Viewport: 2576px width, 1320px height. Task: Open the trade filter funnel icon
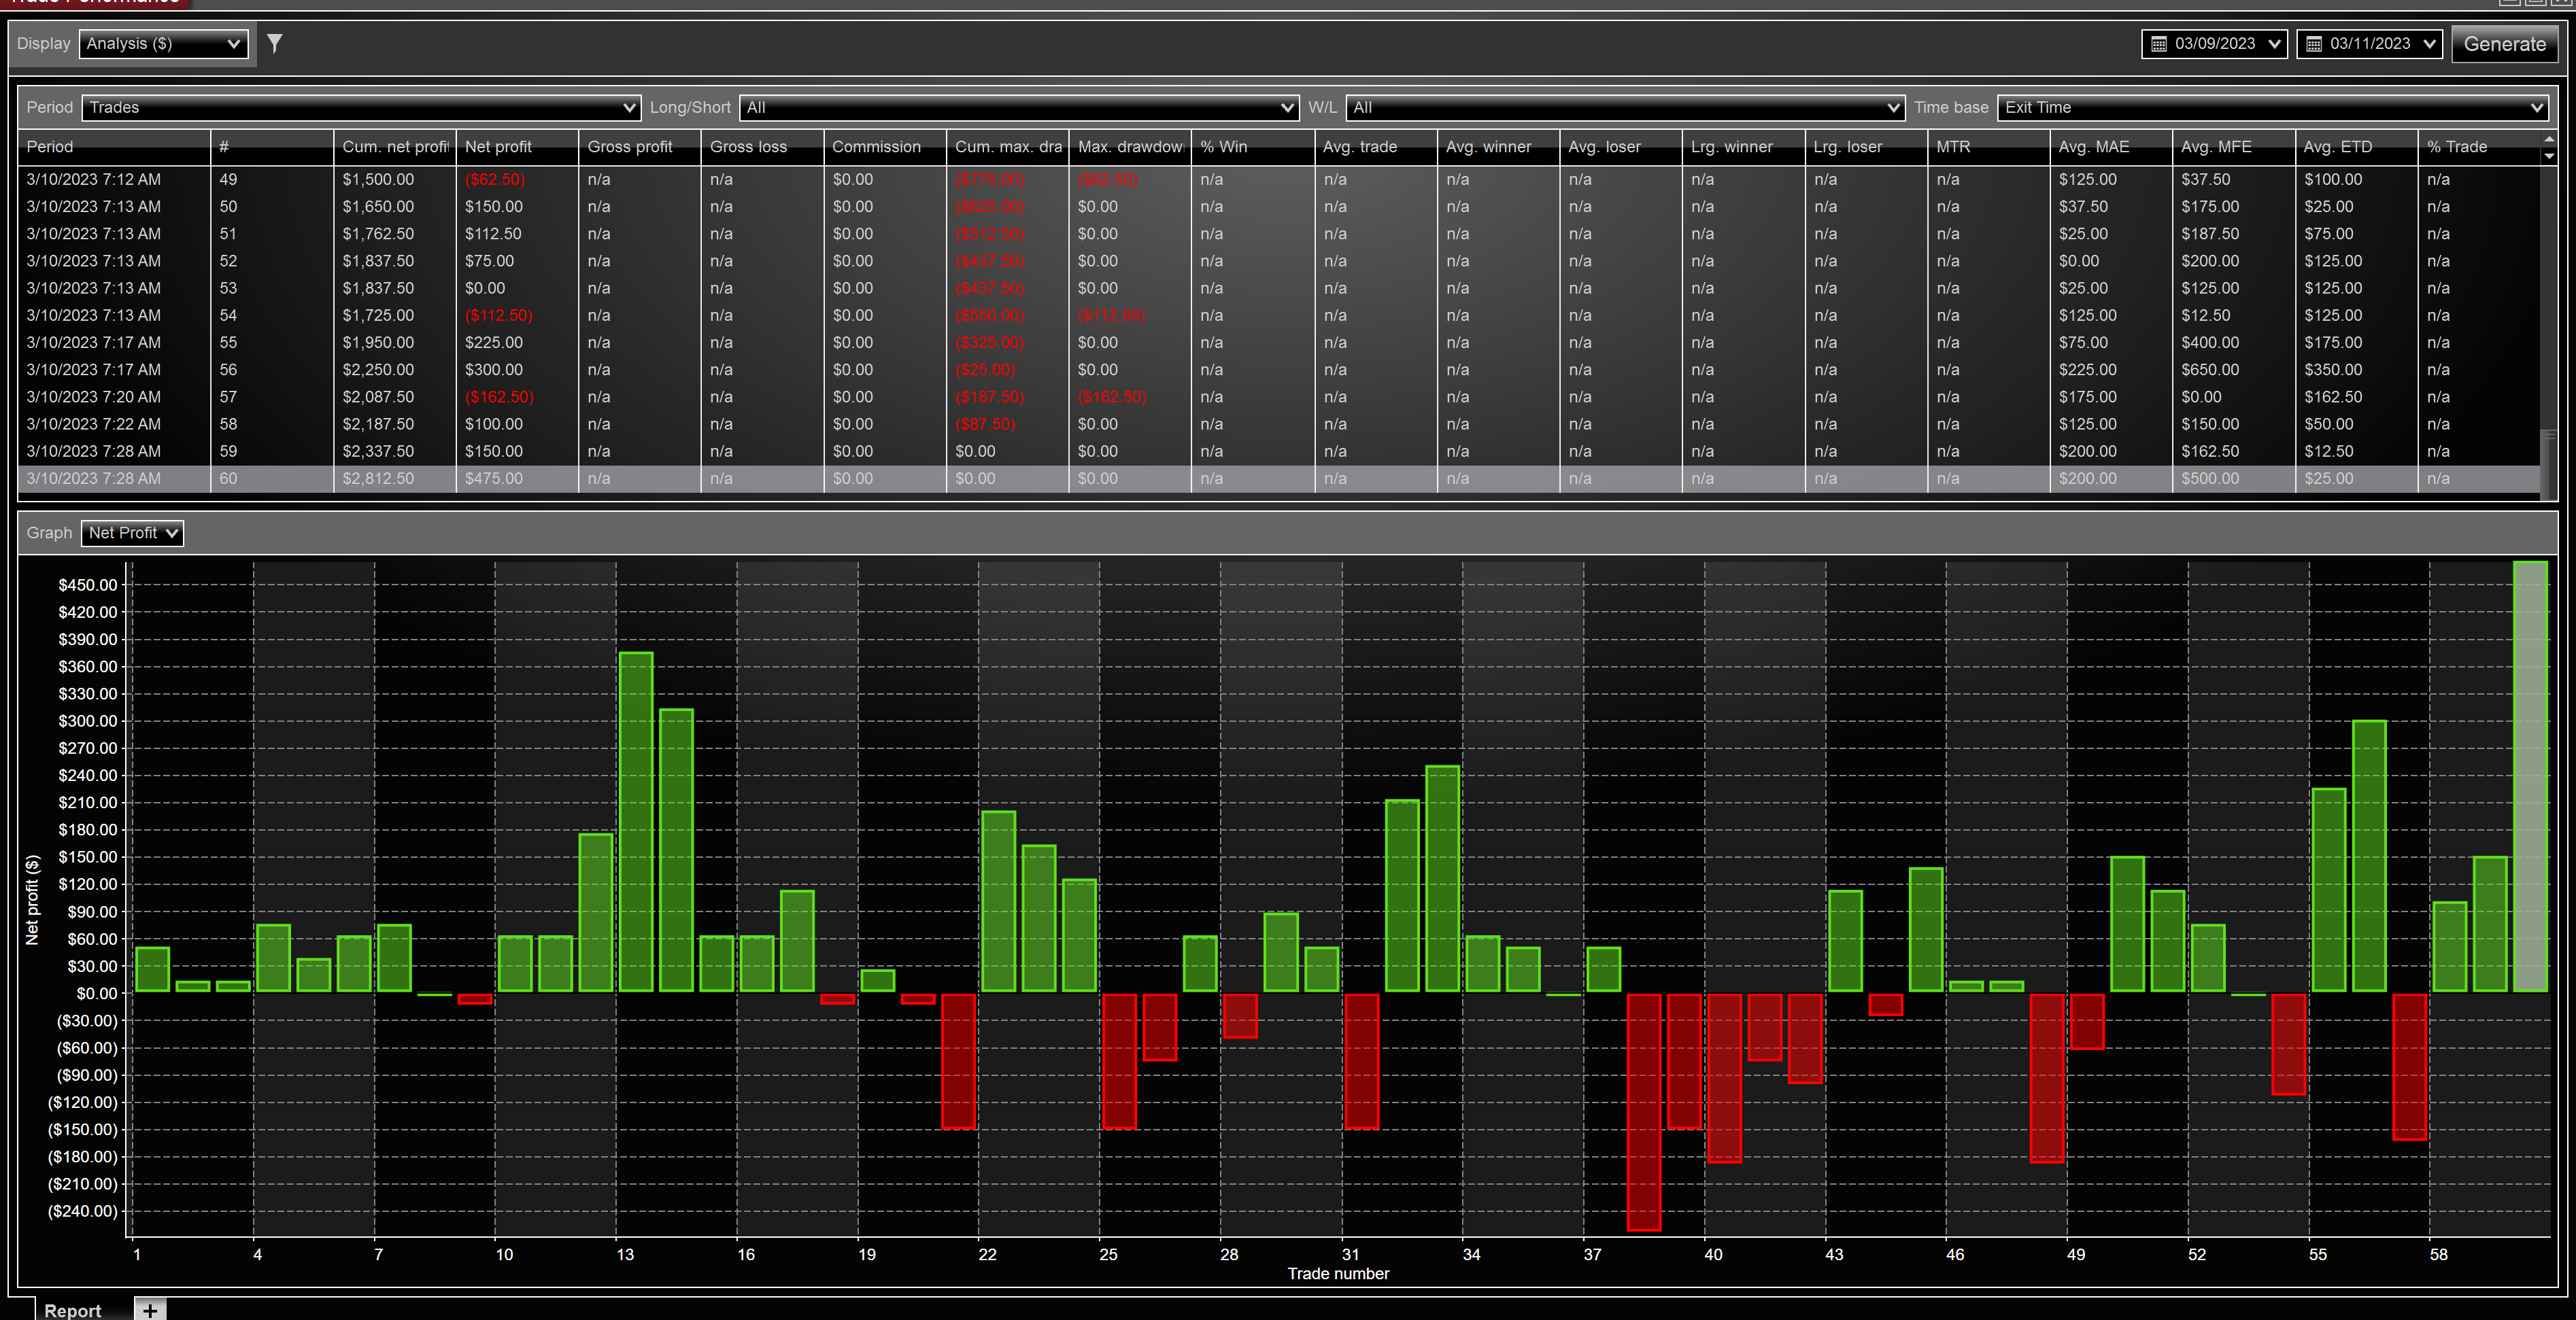(x=275, y=43)
